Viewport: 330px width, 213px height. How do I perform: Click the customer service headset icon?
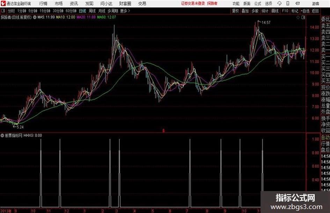pos(279,3)
